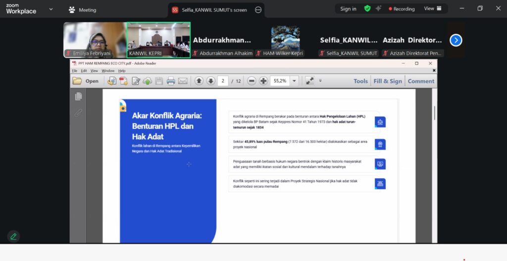The image size is (507, 261).
Task: Click the scales icon beside HPL paragraph
Action: pyautogui.click(x=380, y=122)
